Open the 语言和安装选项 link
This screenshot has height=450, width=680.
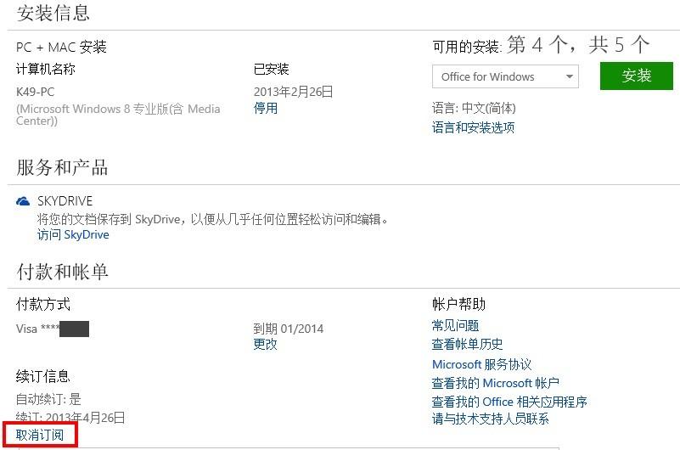pos(473,127)
